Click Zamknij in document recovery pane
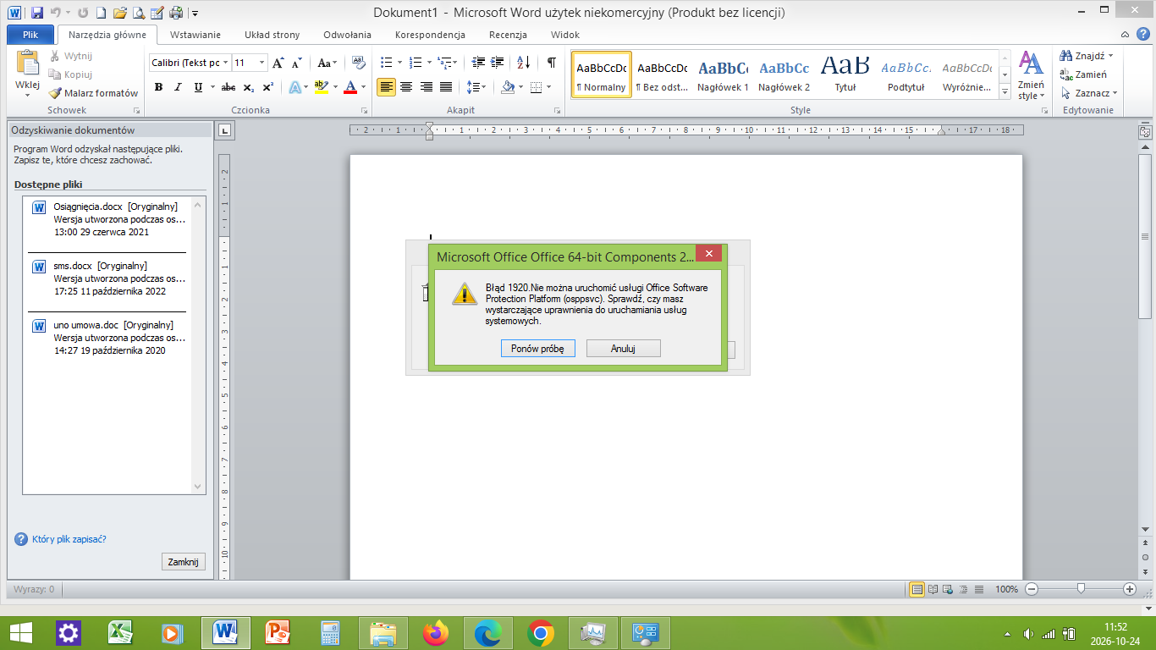Image resolution: width=1156 pixels, height=650 pixels. click(183, 562)
